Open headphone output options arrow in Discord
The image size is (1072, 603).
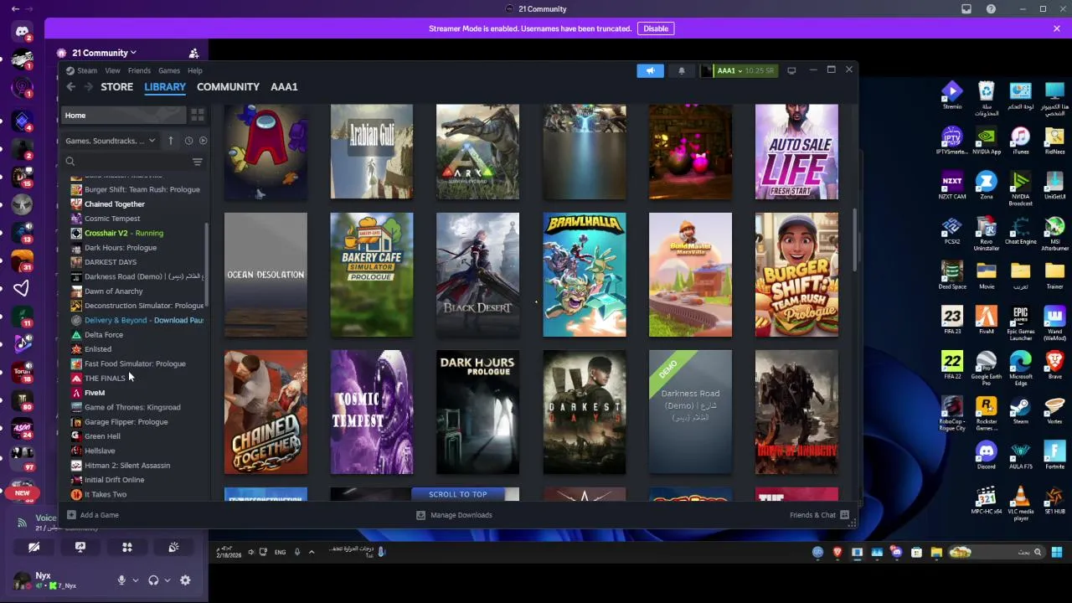[167, 580]
